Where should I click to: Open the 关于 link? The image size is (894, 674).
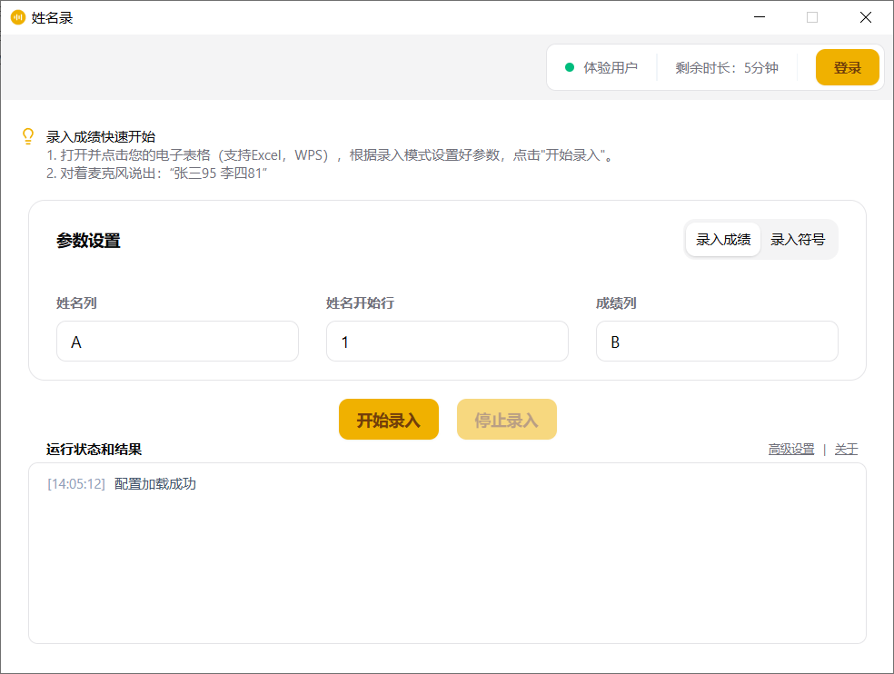pyautogui.click(x=846, y=450)
